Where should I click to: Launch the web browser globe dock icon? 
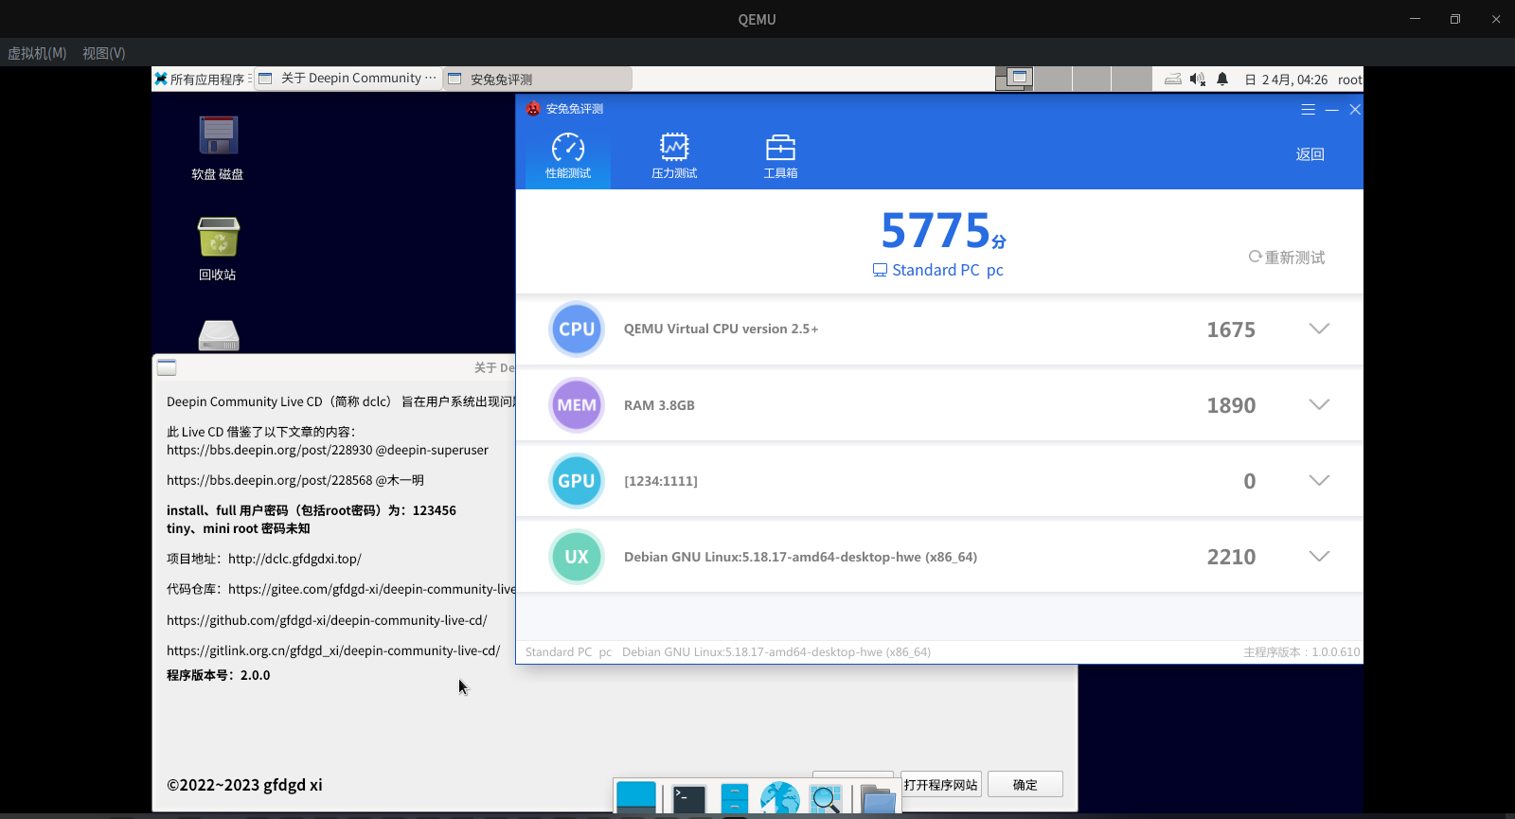tap(780, 798)
